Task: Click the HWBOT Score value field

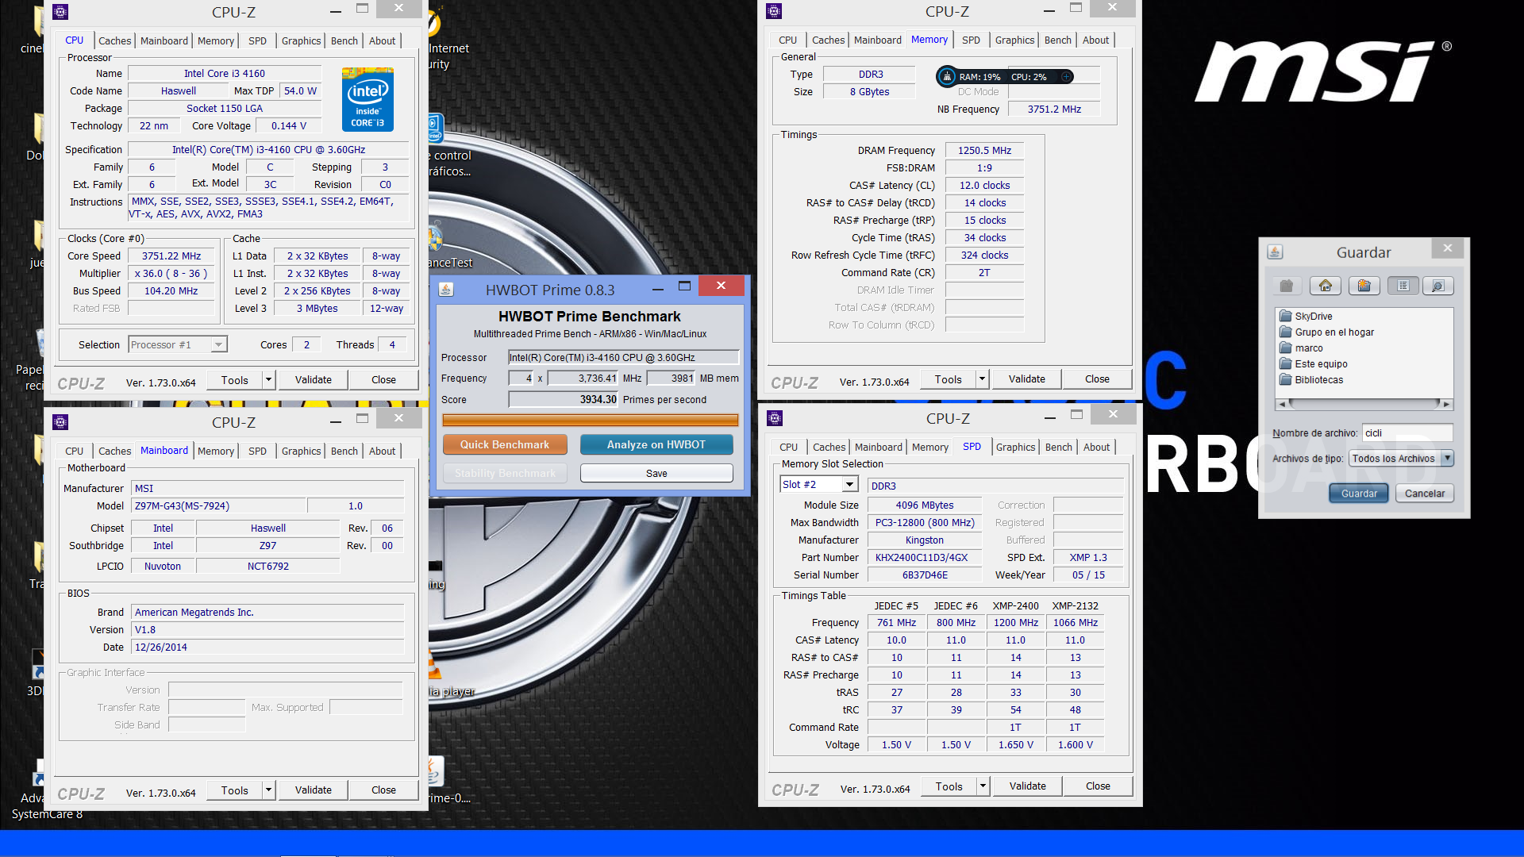Action: 563,399
